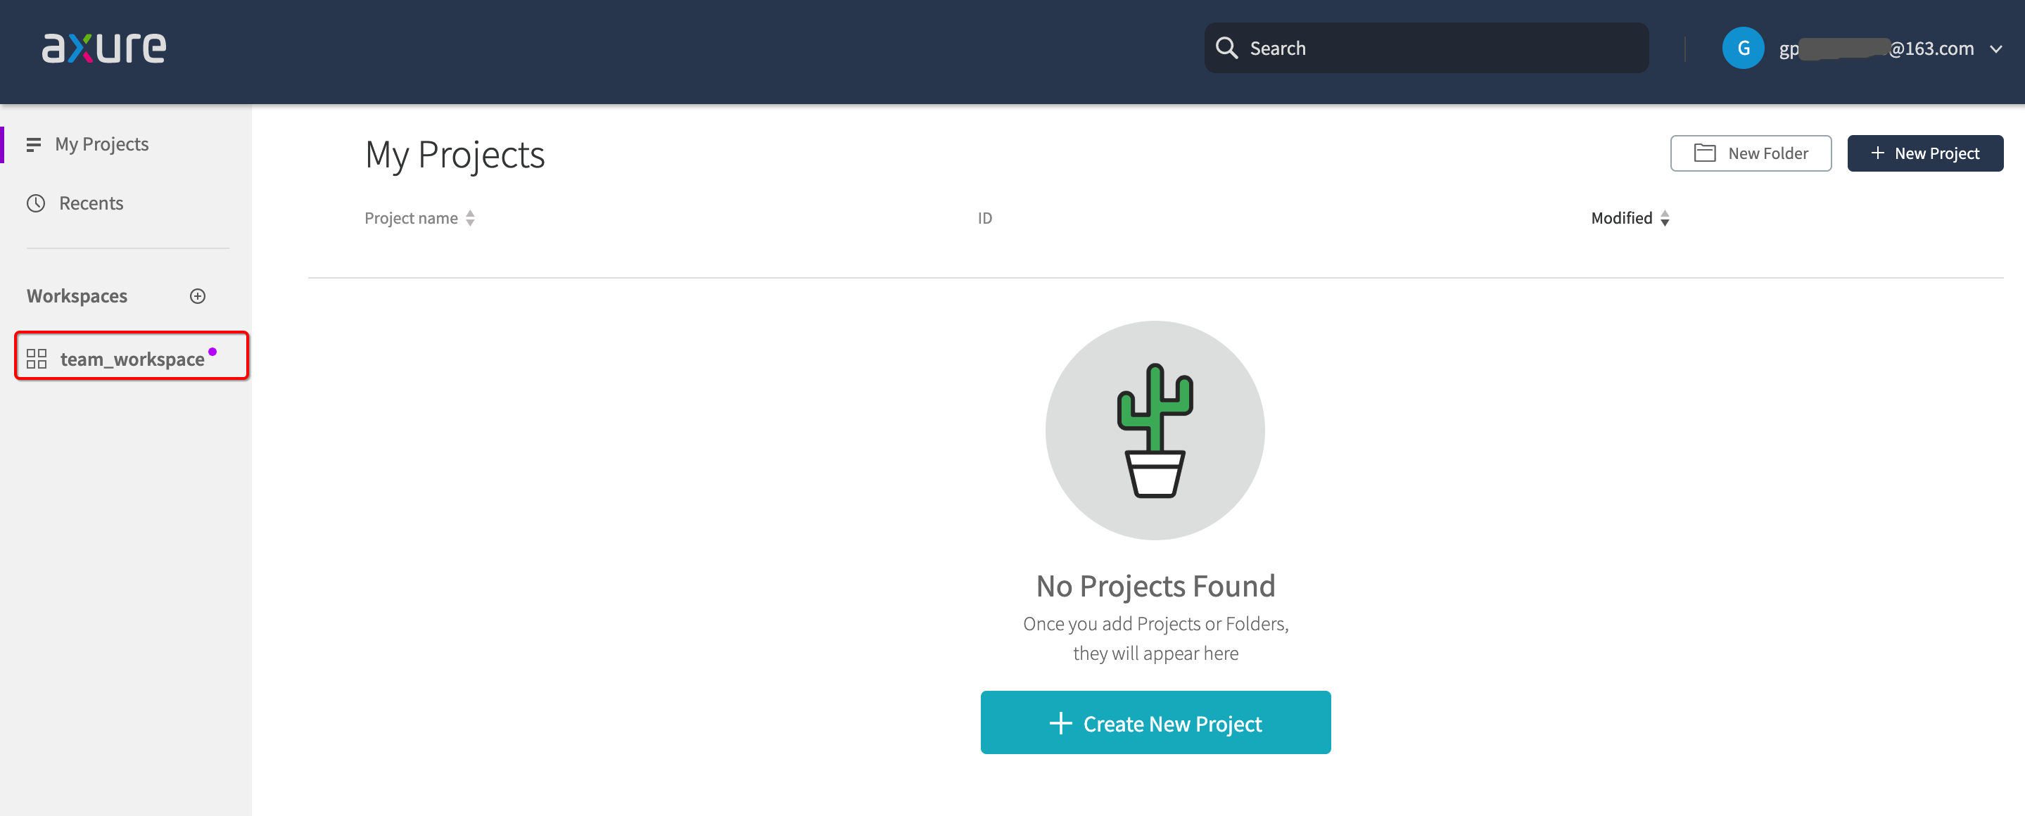Image resolution: width=2025 pixels, height=816 pixels.
Task: Click the team_workspace grid icon
Action: coord(36,359)
